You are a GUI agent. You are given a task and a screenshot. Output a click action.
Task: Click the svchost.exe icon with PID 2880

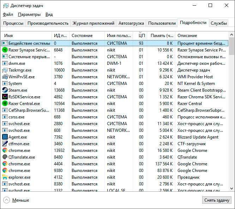[5, 124]
